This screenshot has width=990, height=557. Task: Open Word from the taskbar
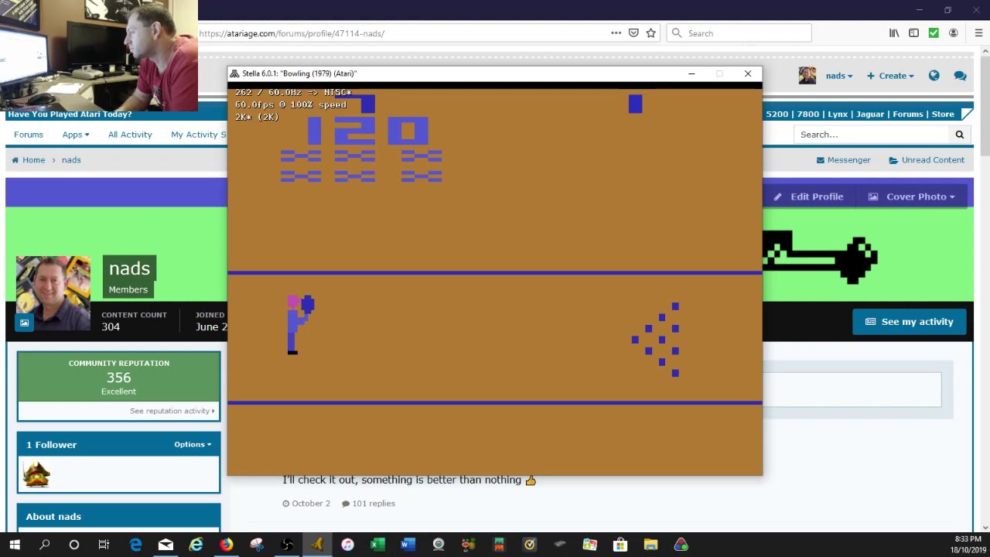[408, 545]
